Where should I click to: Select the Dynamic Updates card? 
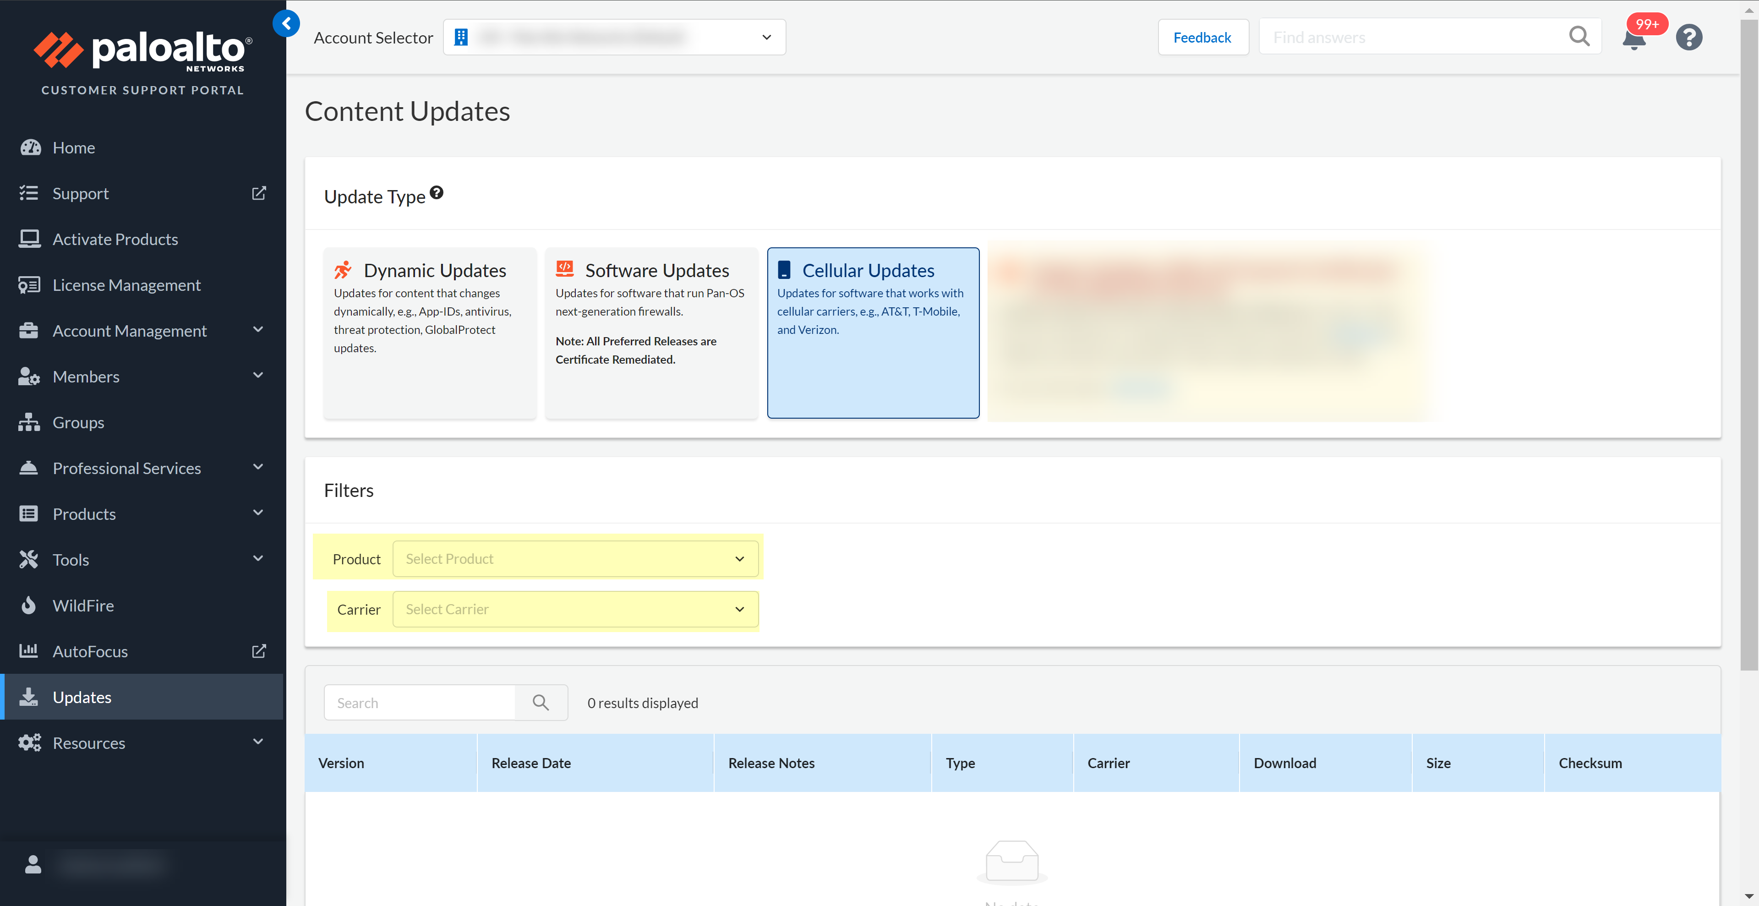click(x=430, y=333)
